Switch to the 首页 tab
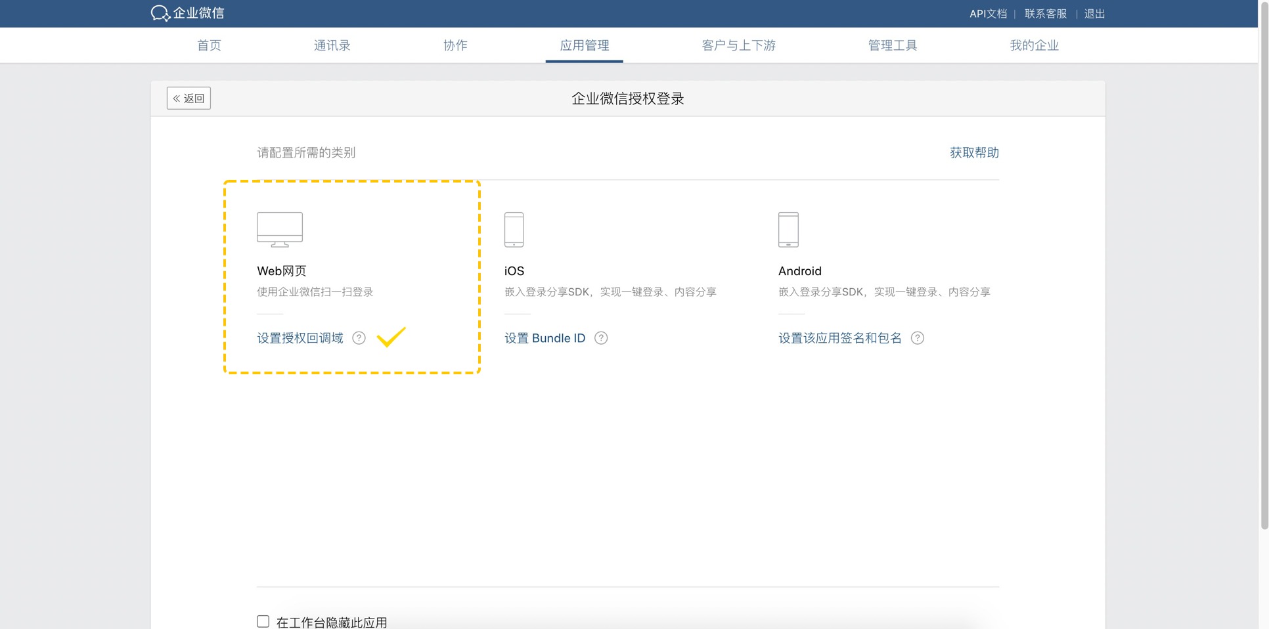 coord(209,45)
